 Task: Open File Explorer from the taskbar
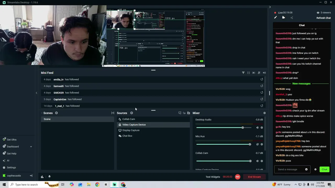pos(89,185)
